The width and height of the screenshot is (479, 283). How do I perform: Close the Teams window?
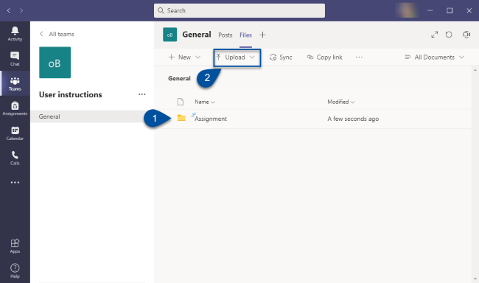469,11
